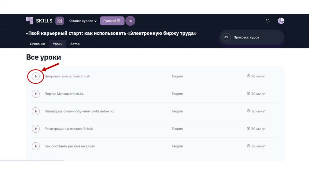Click clock icon in Платформа онлайн-обучения row
Image resolution: width=313 pixels, height=175 pixels.
click(x=248, y=111)
